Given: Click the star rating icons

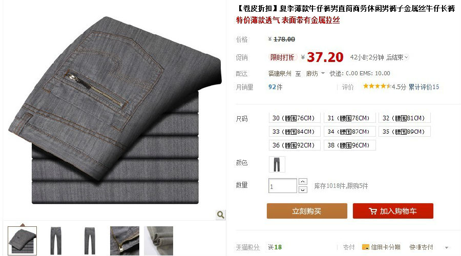Looking at the screenshot, I should point(377,86).
